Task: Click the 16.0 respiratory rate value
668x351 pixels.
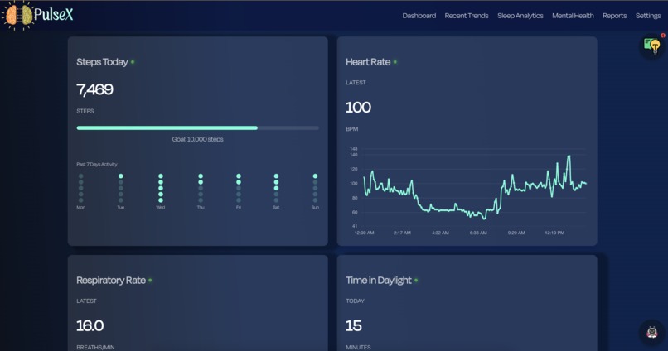Action: click(x=90, y=326)
